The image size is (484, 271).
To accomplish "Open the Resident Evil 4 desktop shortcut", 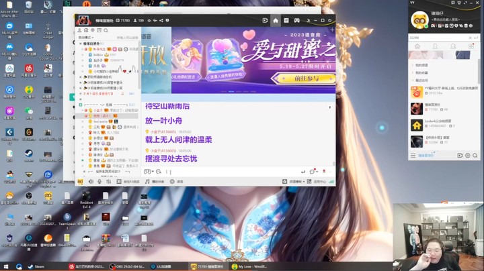I will point(87,199).
